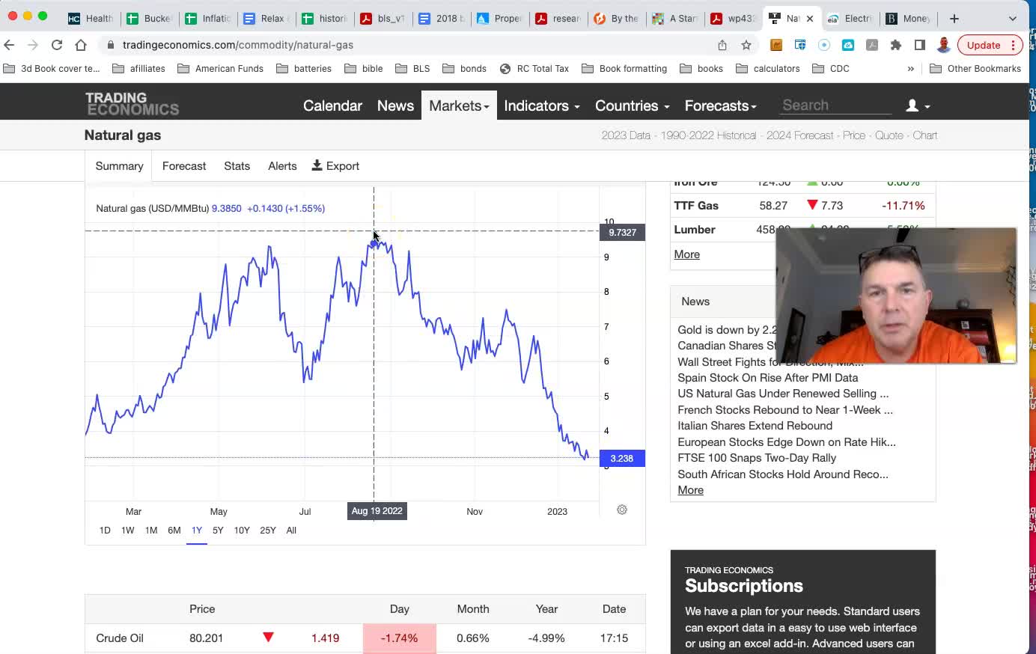The width and height of the screenshot is (1036, 654).
Task: Open 'Spain Stock On Rise After PMI Data'
Action: (767, 378)
